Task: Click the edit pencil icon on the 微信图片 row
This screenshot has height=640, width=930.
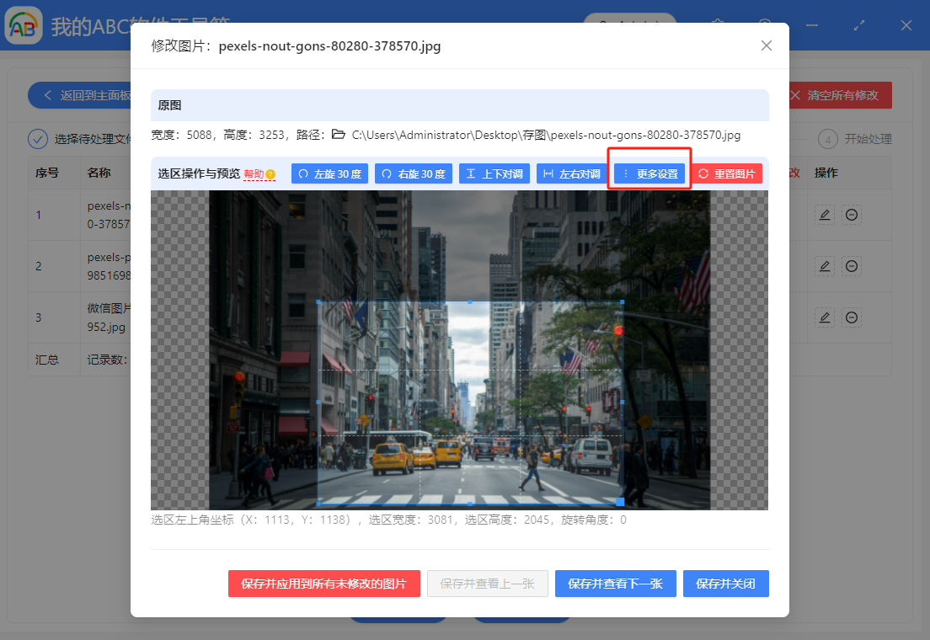Action: pos(824,317)
